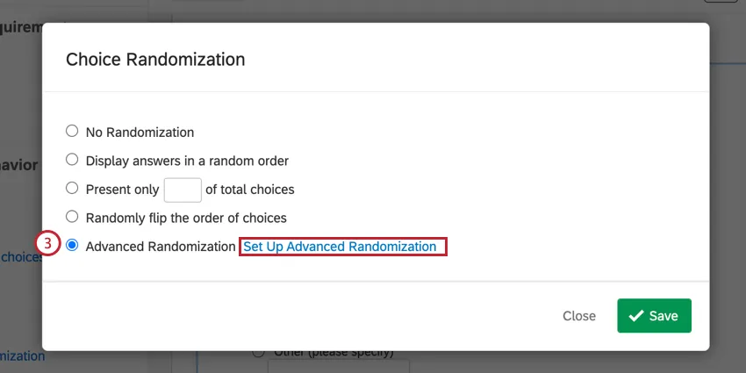Click the number box before 'of total choices'
The image size is (746, 373).
point(183,189)
